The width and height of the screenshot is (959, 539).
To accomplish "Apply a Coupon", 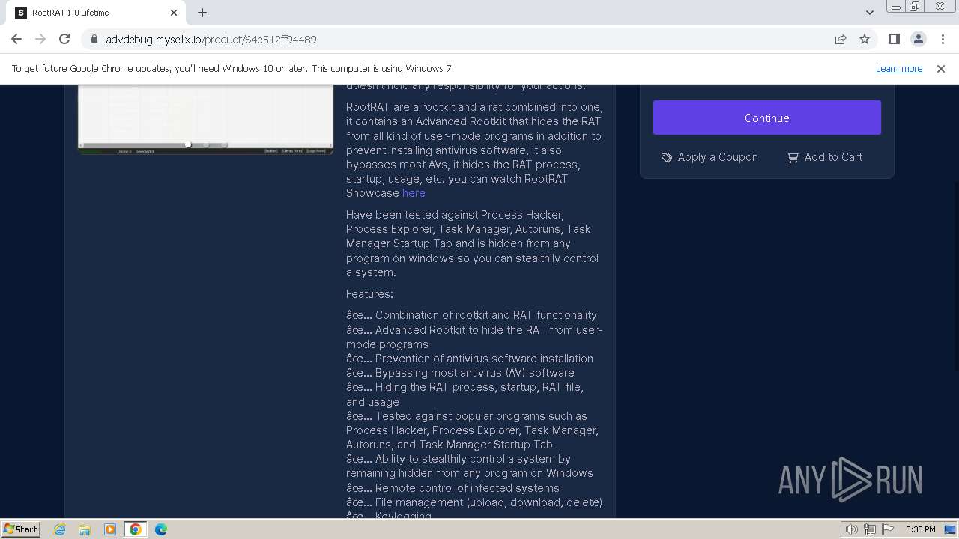I will tap(710, 157).
